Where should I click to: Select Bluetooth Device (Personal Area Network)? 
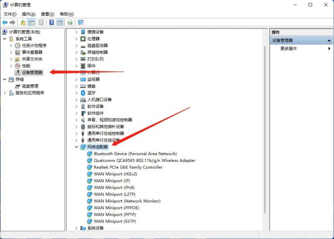click(135, 154)
